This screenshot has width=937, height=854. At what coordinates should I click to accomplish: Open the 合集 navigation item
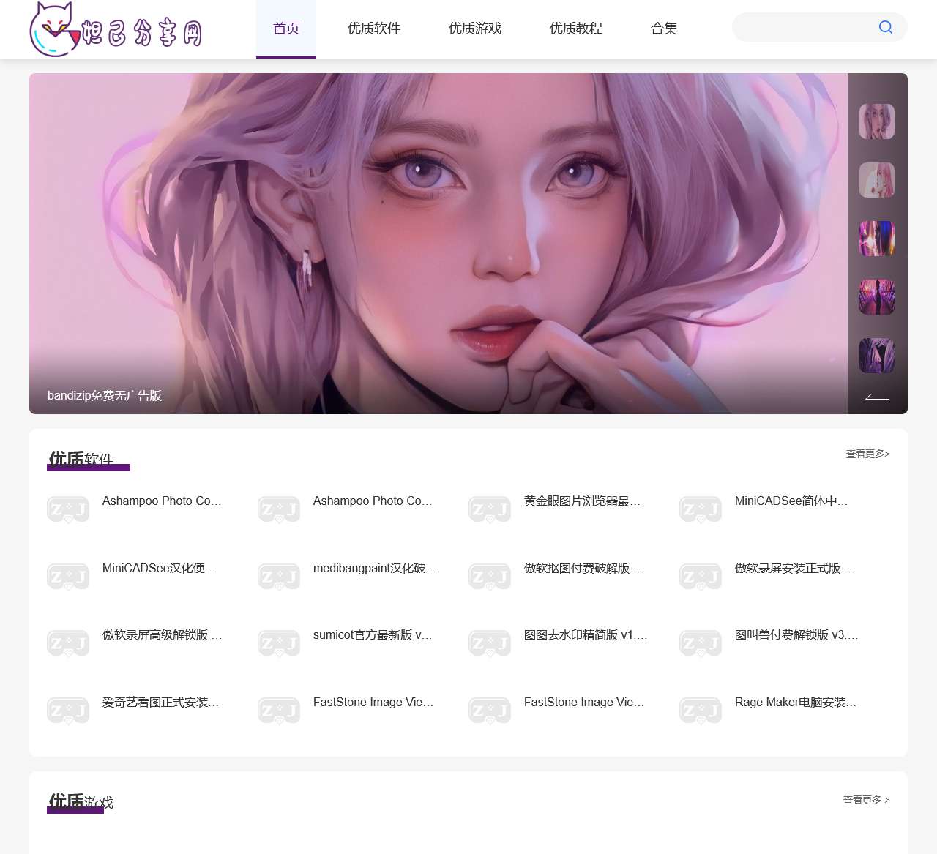664,29
